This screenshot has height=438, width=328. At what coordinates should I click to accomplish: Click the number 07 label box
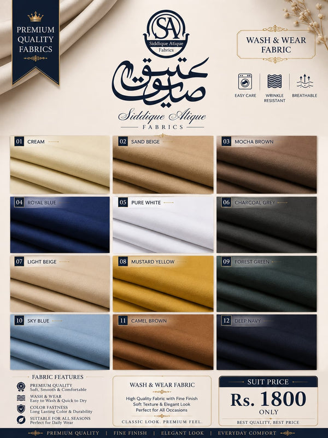tap(19, 262)
